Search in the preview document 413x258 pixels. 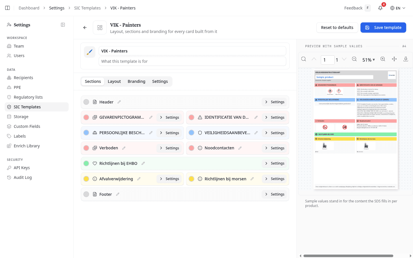click(x=304, y=59)
